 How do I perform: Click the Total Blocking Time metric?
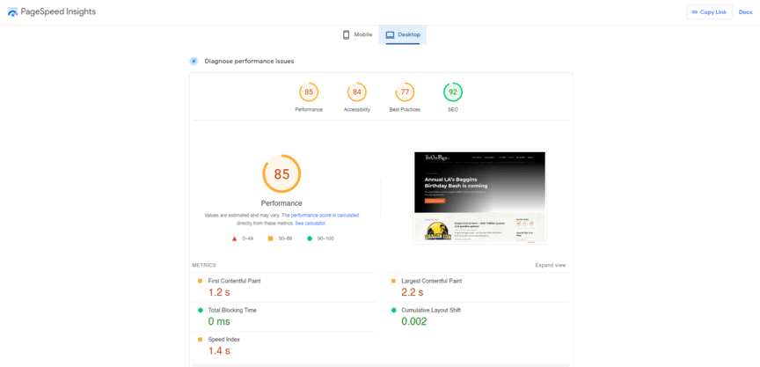(x=233, y=310)
